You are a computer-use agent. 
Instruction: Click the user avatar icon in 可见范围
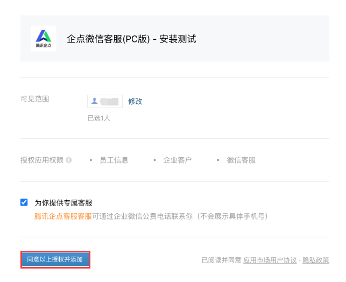(95, 101)
